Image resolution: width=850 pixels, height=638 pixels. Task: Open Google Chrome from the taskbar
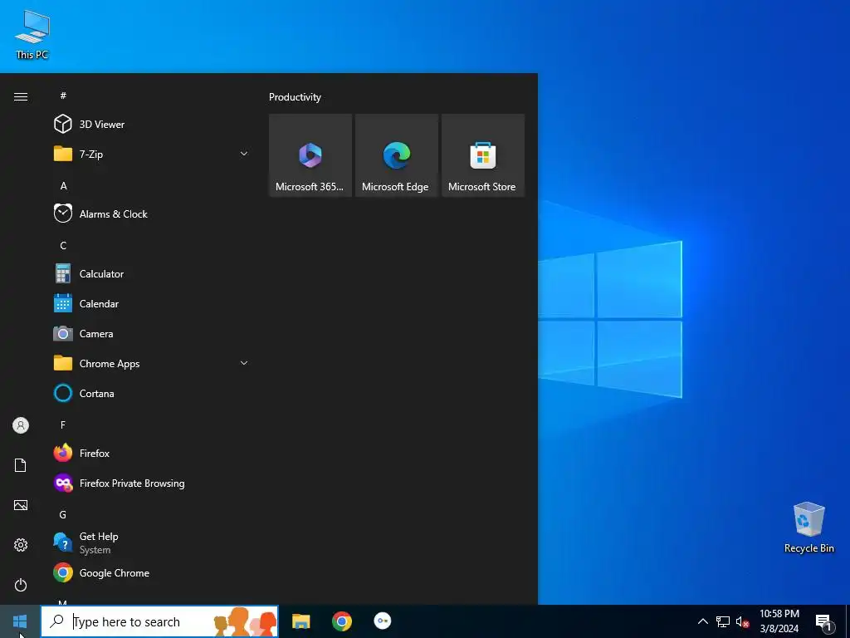(341, 621)
